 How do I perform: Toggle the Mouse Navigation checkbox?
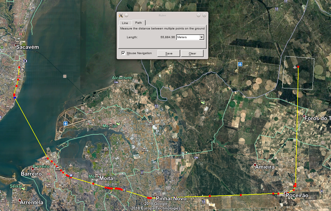coord(124,53)
